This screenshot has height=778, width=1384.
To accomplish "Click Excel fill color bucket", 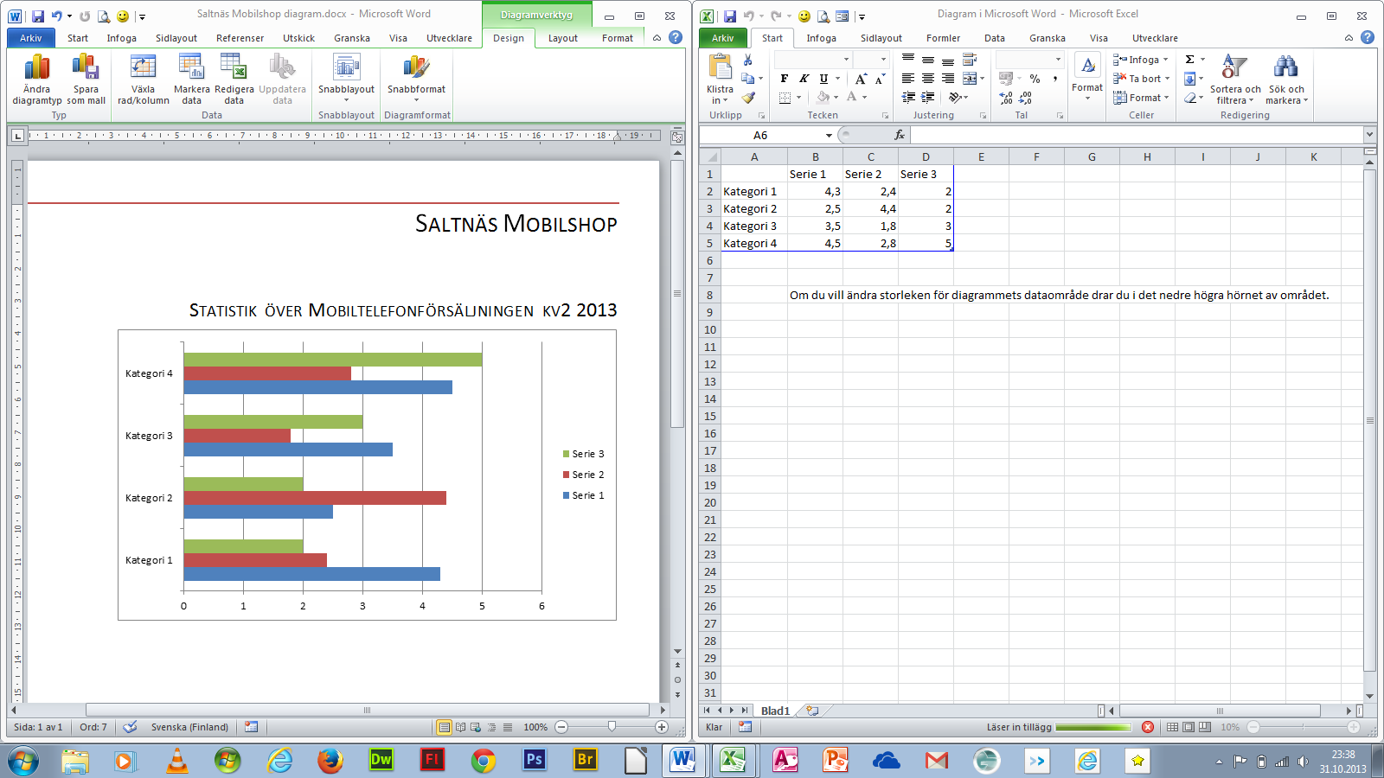I will tap(823, 98).
